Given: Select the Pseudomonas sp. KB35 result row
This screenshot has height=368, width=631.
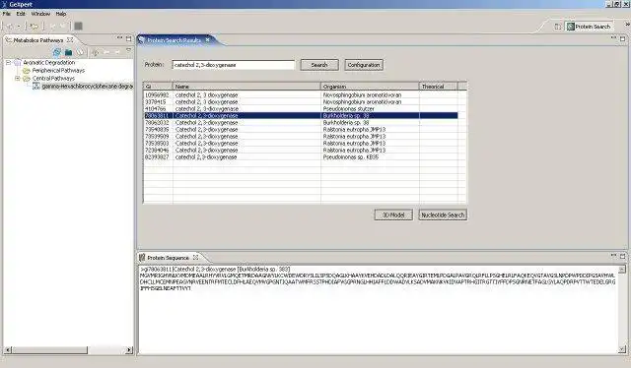Looking at the screenshot, I should (301, 157).
